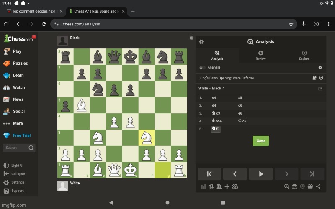Click the chess pieces setup icon

[x=219, y=186]
